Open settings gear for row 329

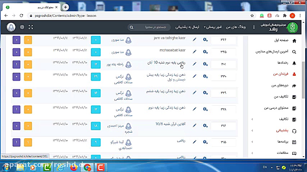tap(205, 93)
